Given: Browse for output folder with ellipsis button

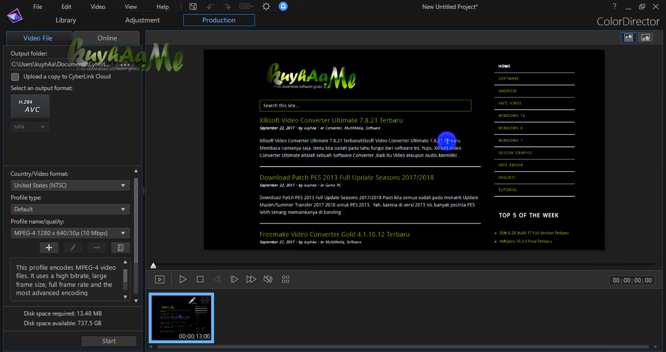Looking at the screenshot, I should pos(125,64).
